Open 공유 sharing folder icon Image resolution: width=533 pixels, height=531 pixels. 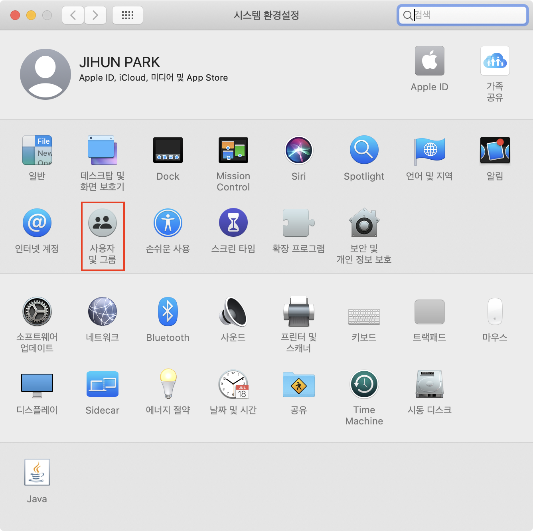[299, 385]
